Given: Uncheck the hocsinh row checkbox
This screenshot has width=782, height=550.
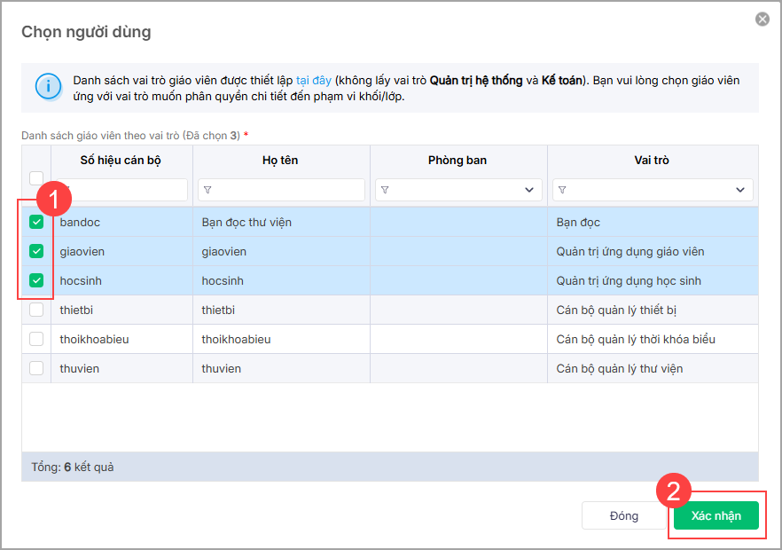Looking at the screenshot, I should (36, 280).
